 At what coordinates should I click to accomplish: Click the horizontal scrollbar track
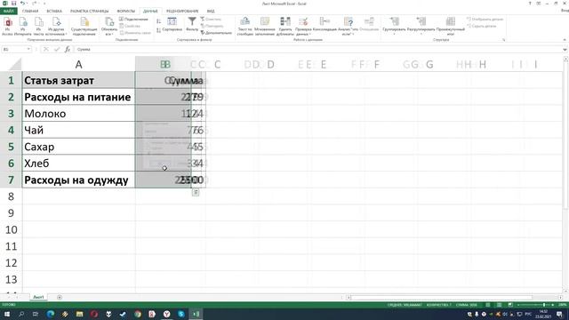point(453,297)
